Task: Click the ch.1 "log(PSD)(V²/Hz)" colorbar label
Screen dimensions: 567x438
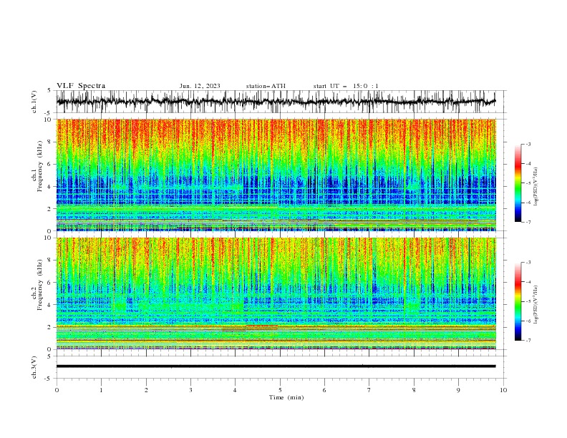Action: coord(535,187)
